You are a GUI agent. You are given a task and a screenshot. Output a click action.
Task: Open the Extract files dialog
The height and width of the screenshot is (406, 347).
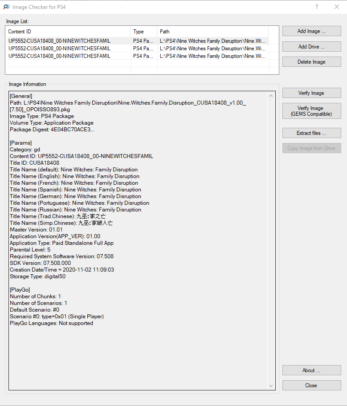(311, 133)
